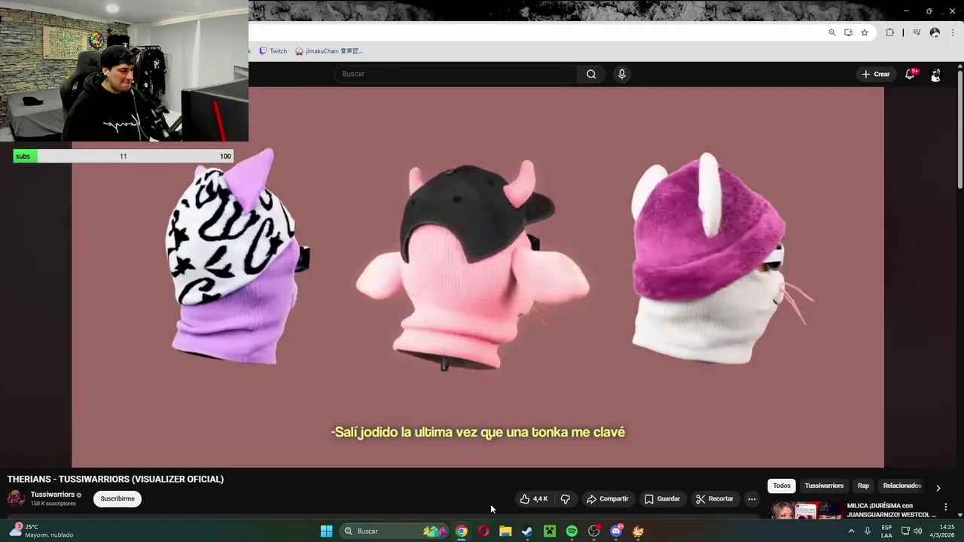Open network display tray icon
This screenshot has width=964, height=542.
[x=905, y=531]
